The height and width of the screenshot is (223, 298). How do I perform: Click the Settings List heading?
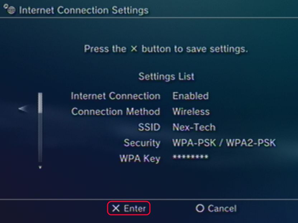coord(166,76)
